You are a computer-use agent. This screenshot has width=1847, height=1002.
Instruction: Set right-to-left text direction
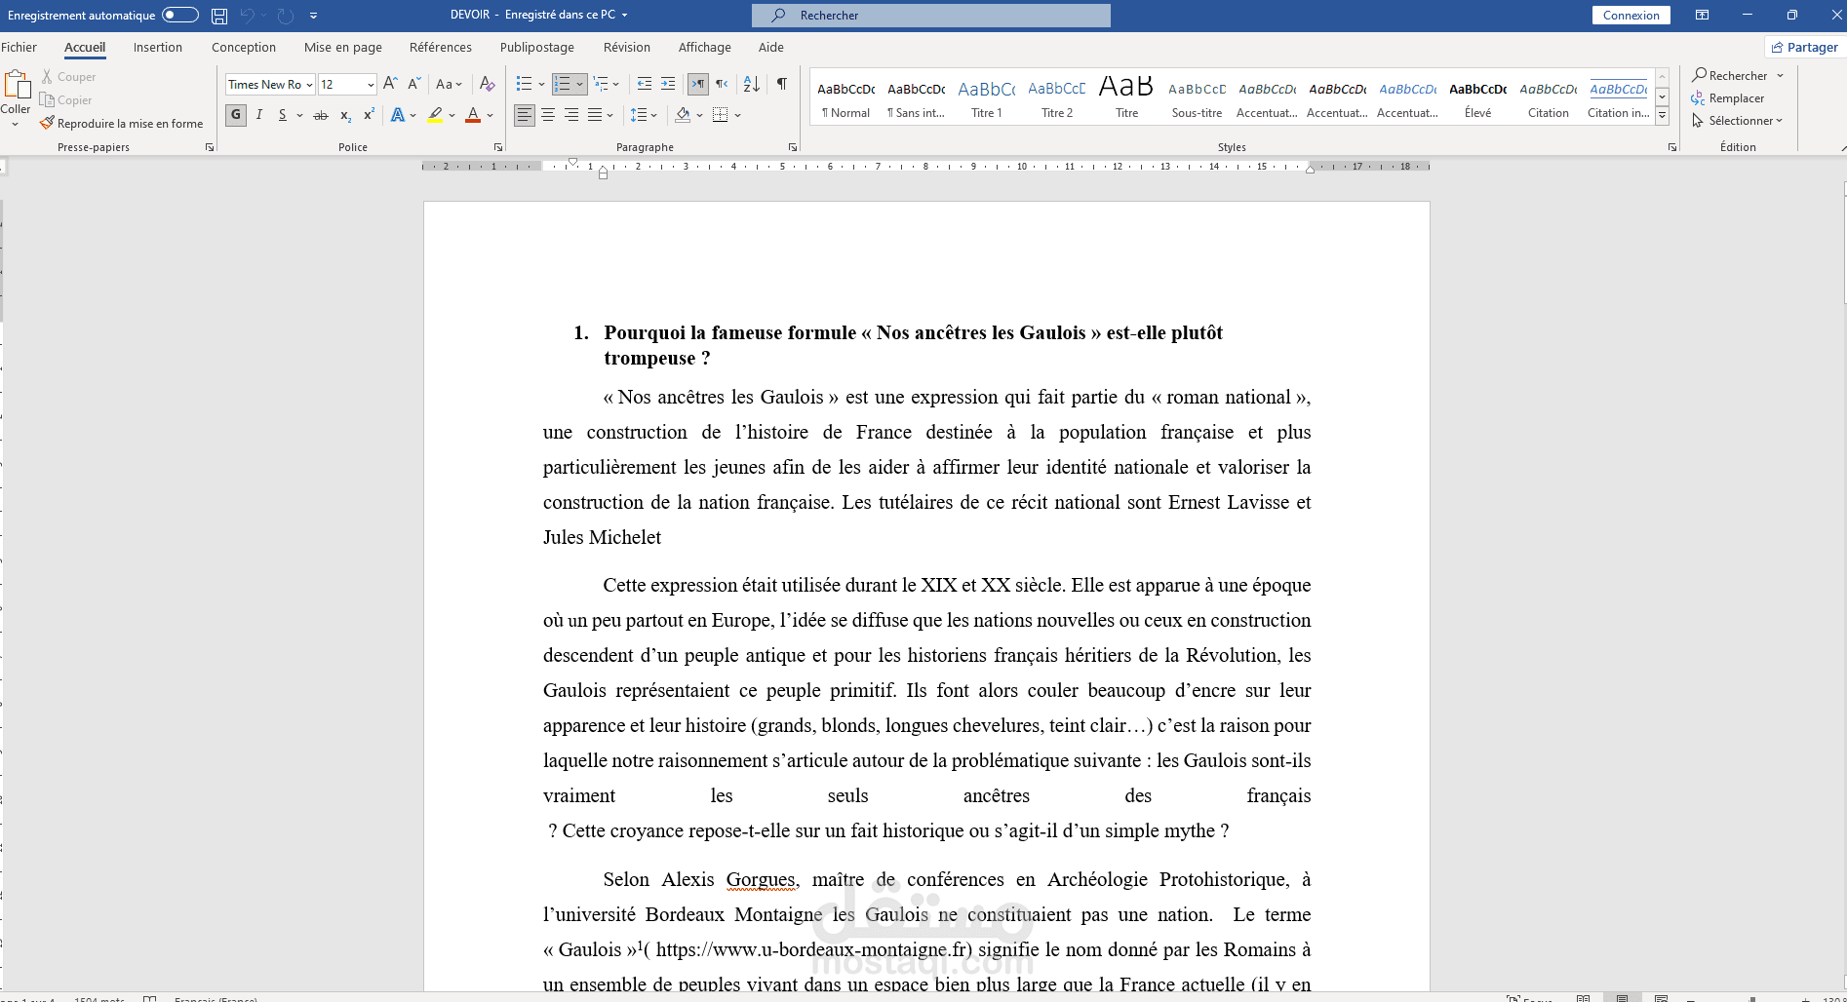722,84
